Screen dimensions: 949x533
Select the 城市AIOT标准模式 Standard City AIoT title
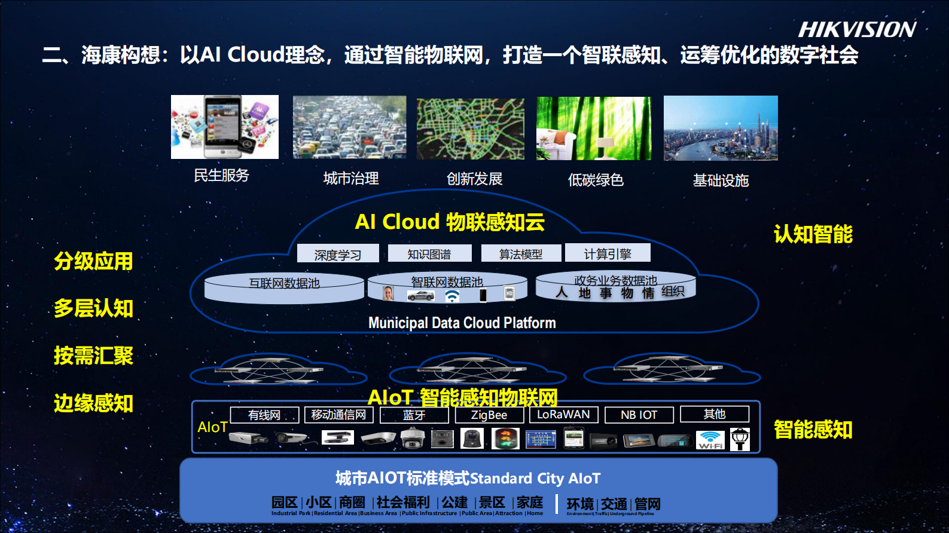(x=468, y=478)
